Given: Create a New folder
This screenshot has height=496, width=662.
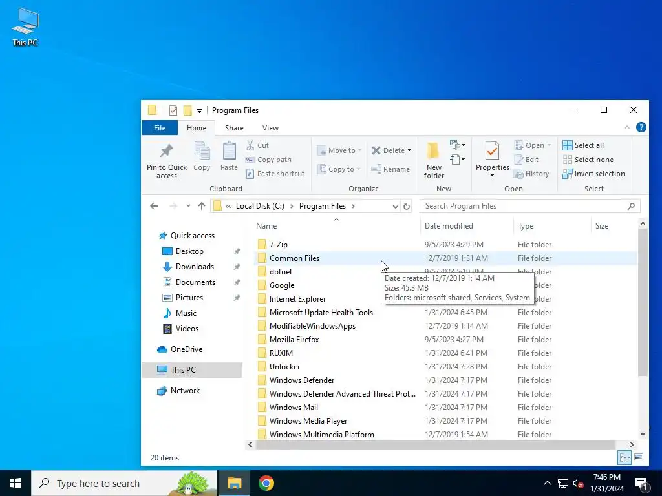Looking at the screenshot, I should click(434, 160).
